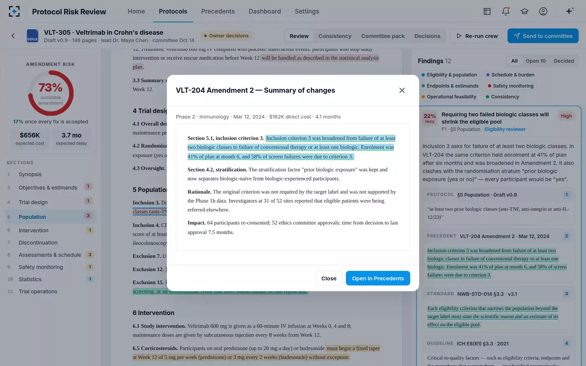Image resolution: width=586 pixels, height=366 pixels.
Task: Toggle Operational feasibility filter chip
Action: pyautogui.click(x=449, y=97)
